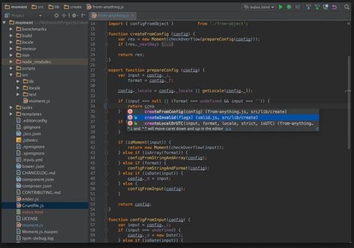Image resolution: width=354 pixels, height=248 pixels.
Task: Expand the templates folder
Action: pos(11,114)
